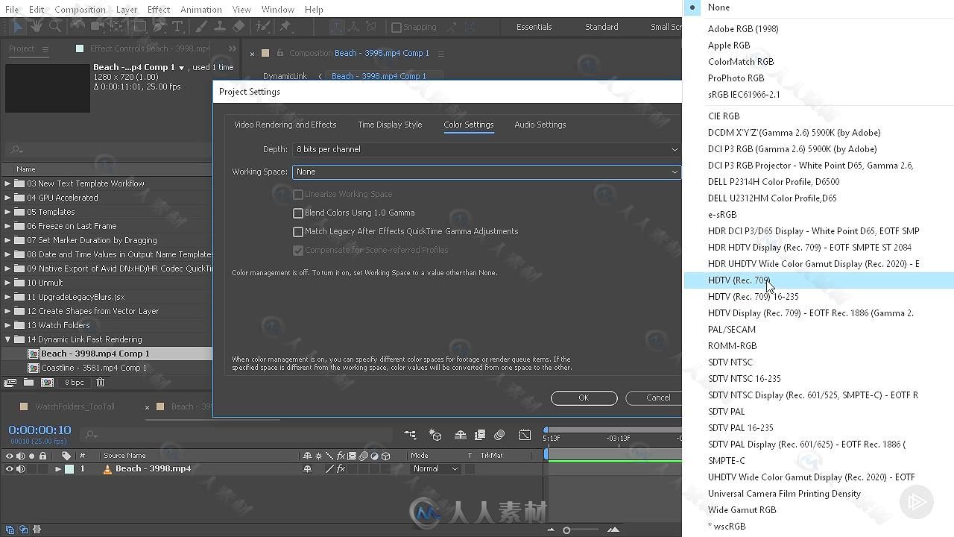Toggle Linearize Working Space checkbox
Image resolution: width=954 pixels, height=537 pixels.
(298, 194)
